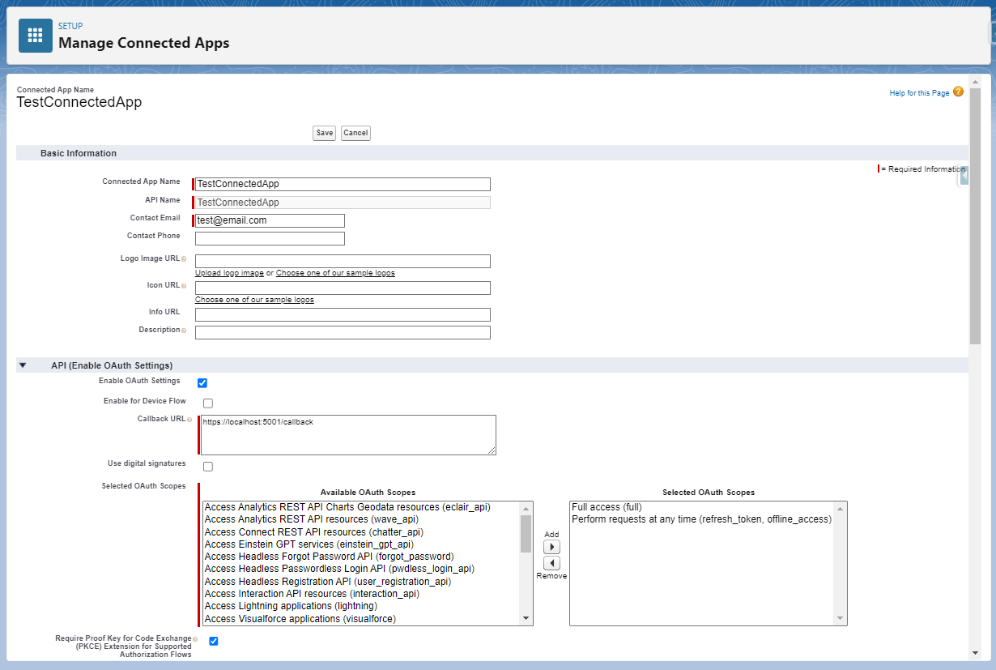Click the PKCE extension help info icon

[x=195, y=638]
